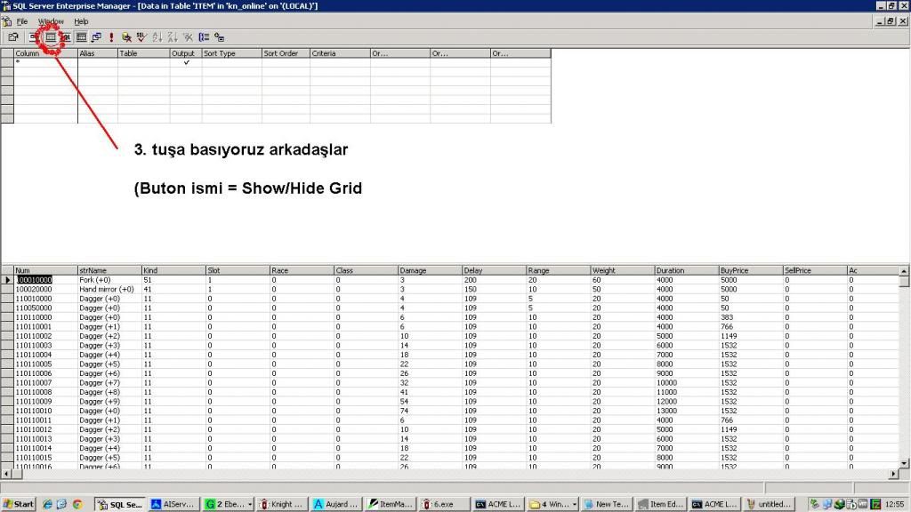Toggle the Output checkmark in the grid row
911x512 pixels.
coord(185,62)
